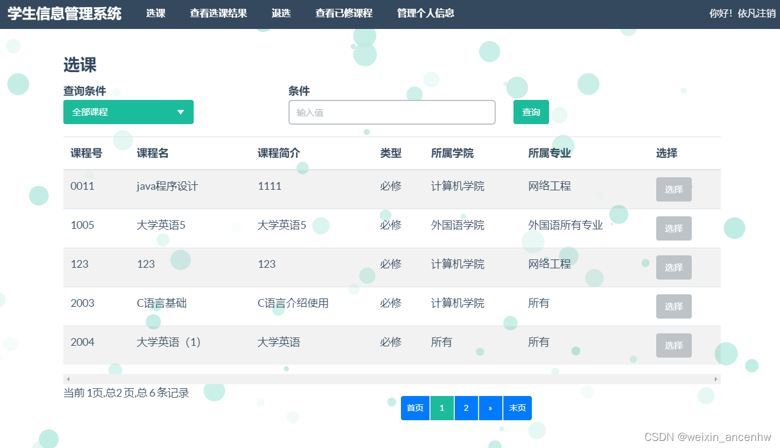Click the 学生信息管理系统 site title

[x=63, y=13]
